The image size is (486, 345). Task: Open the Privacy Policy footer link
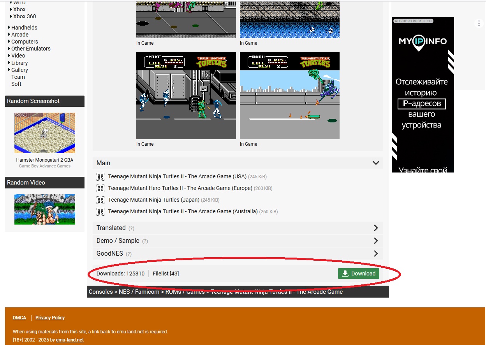click(50, 318)
